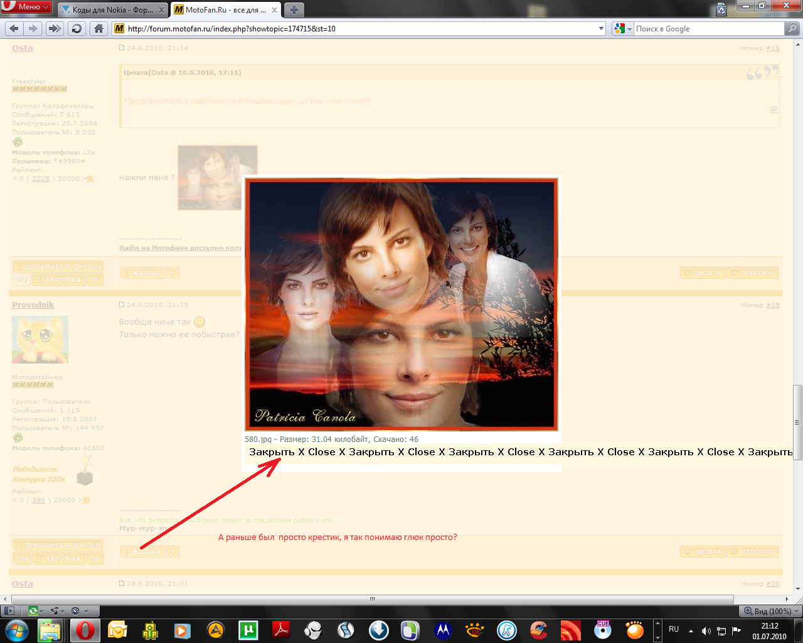Reload the current page
803x643 pixels.
(77, 28)
